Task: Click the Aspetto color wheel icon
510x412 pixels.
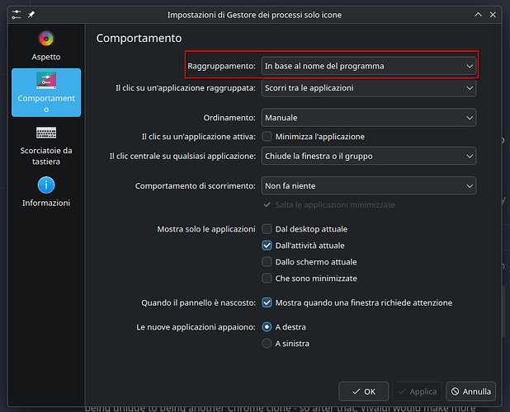Action: (x=46, y=39)
